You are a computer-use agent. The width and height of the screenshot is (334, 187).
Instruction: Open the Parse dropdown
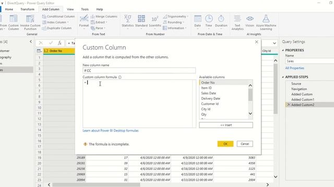click(x=98, y=28)
